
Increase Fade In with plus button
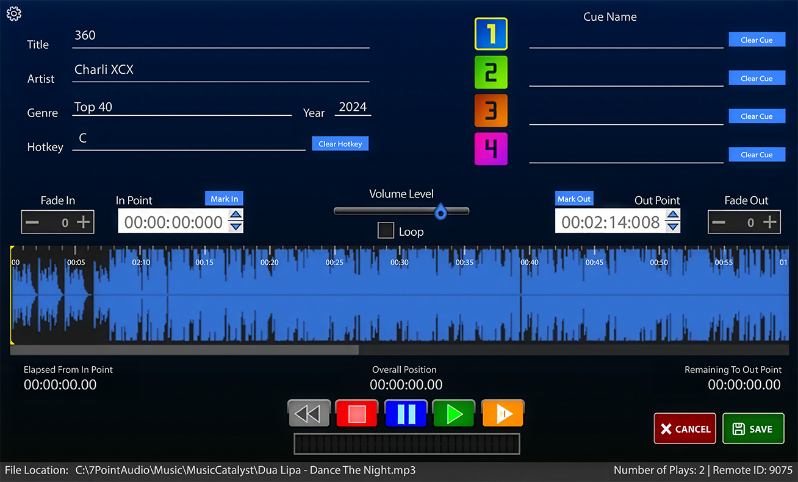click(x=84, y=222)
